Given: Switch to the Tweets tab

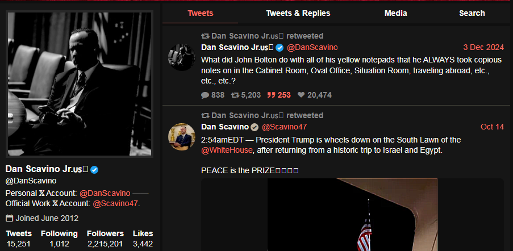Looking at the screenshot, I should pos(200,13).
